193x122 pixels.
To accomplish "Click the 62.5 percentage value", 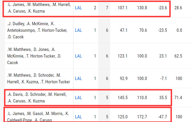I will coord(178,56).
